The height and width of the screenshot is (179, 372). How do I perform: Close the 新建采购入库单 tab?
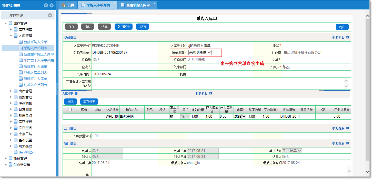(154, 3)
